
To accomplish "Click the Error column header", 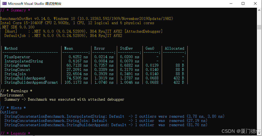I will [x=99, y=48].
